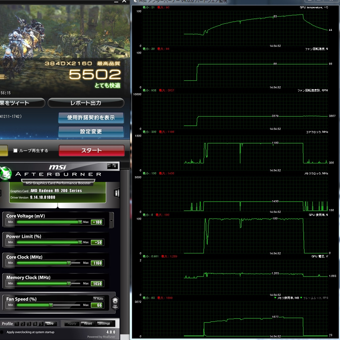Select profile slot 3

(x=29, y=324)
